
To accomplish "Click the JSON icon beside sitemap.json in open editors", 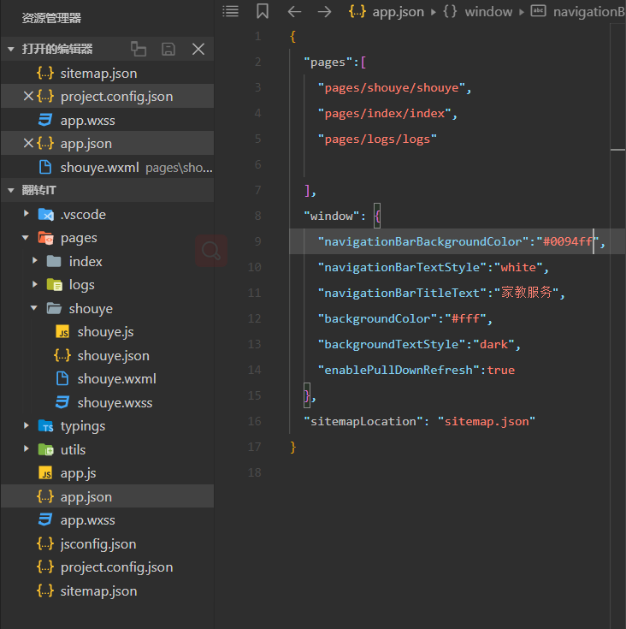I will 45,73.
